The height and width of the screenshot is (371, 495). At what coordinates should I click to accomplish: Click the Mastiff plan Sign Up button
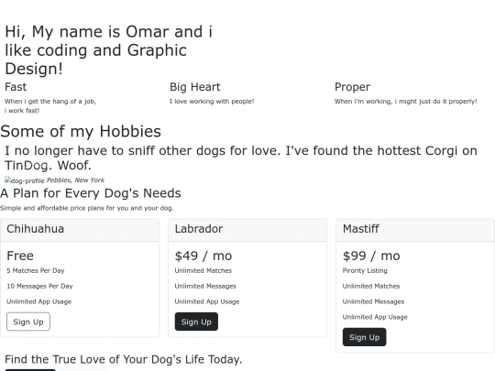tap(364, 337)
